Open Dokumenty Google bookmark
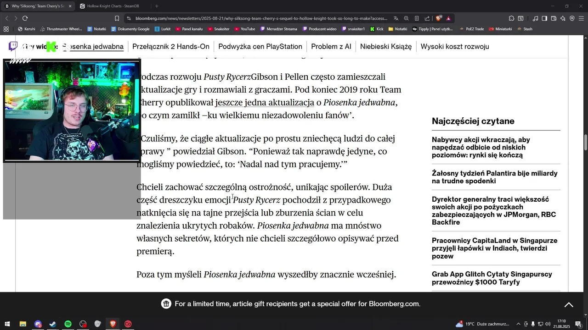Screen dimensions: 588x330 (x=130, y=29)
